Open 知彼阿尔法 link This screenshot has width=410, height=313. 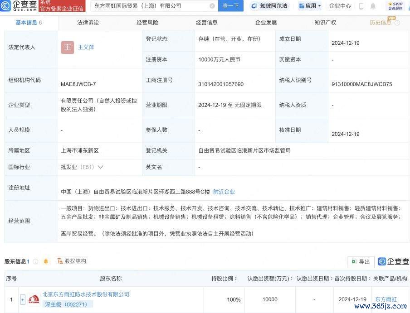(x=269, y=6)
